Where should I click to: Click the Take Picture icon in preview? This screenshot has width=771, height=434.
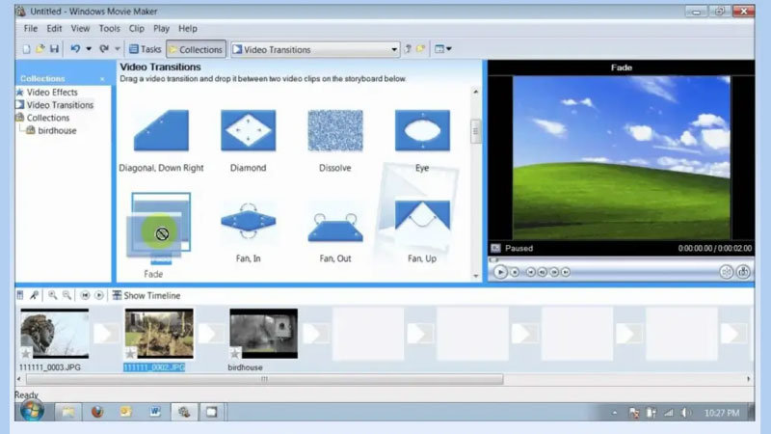pos(743,272)
